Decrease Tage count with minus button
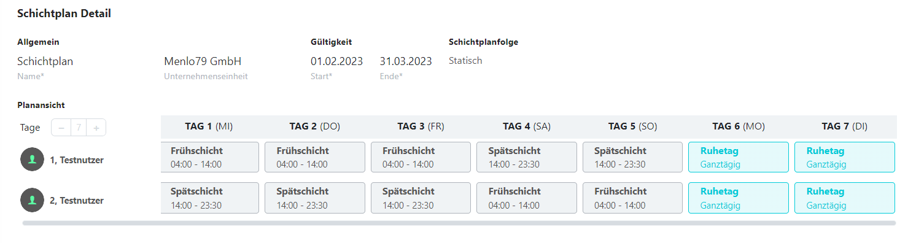Image resolution: width=916 pixels, height=243 pixels. coord(61,128)
